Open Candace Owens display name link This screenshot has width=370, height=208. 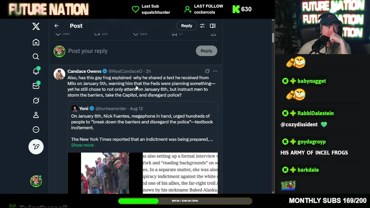click(84, 71)
